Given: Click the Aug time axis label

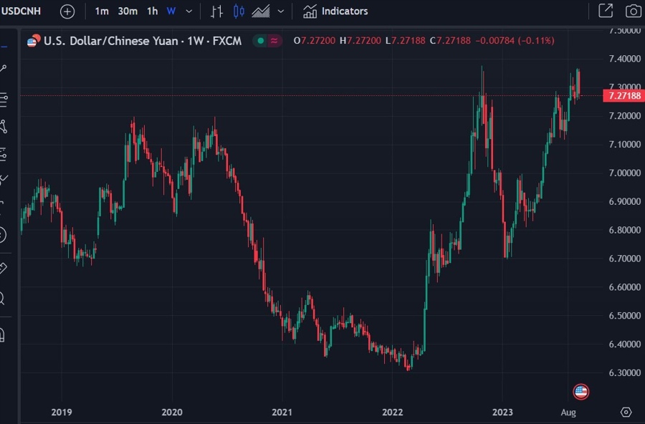Looking at the screenshot, I should point(568,412).
